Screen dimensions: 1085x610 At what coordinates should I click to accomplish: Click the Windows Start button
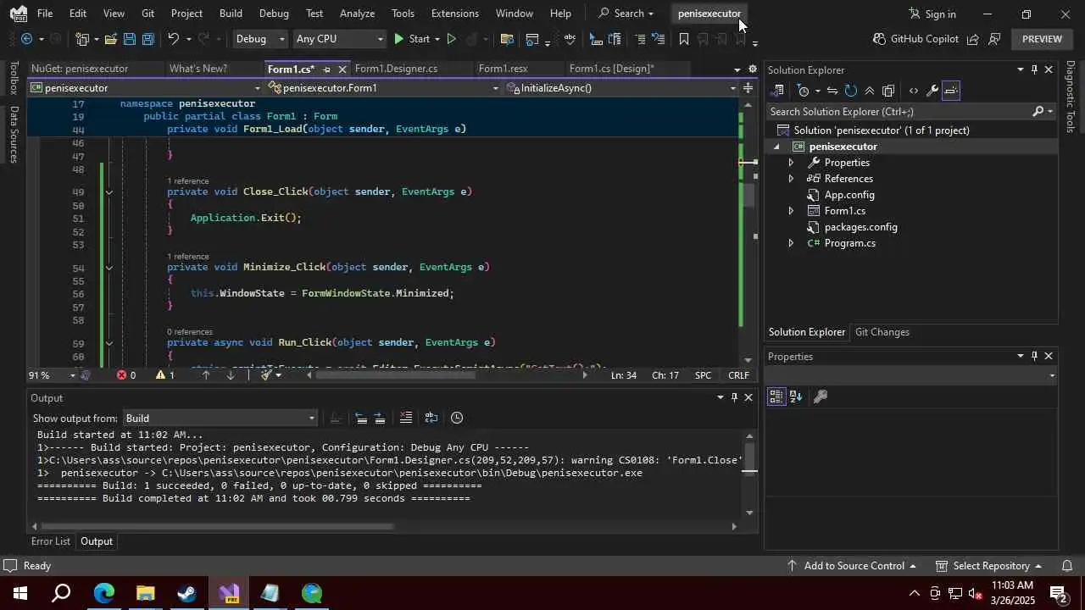(x=20, y=593)
